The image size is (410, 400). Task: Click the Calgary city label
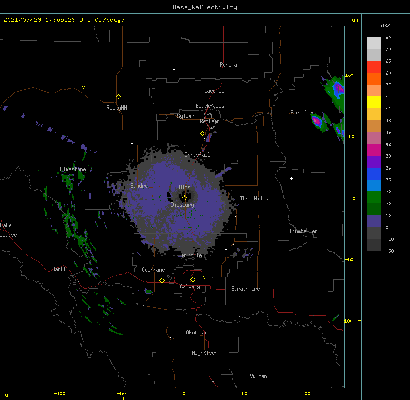coord(190,286)
